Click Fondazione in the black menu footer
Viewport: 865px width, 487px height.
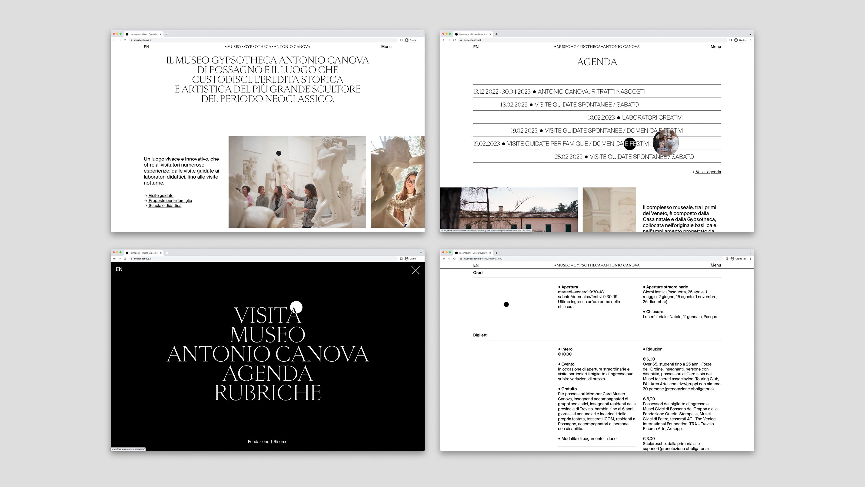tap(258, 442)
